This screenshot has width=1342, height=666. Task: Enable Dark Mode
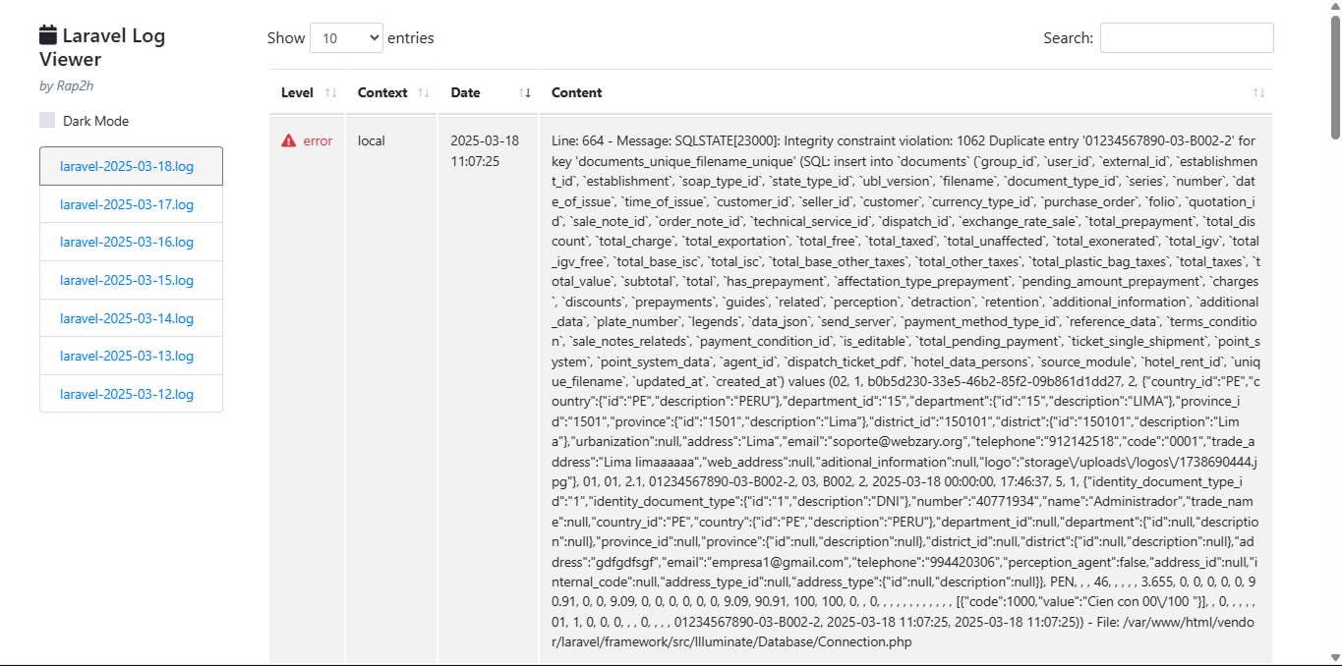[46, 119]
